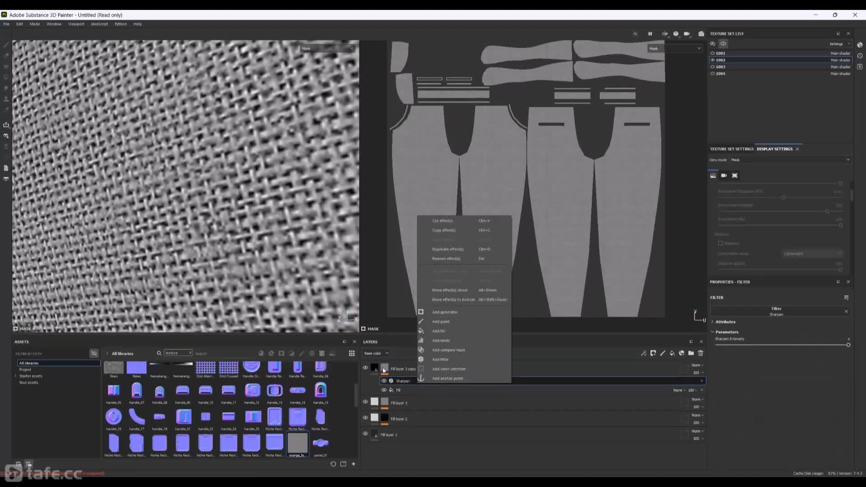The image size is (866, 487).
Task: Select the viewport tab icon in Display Settings
Action: [735, 175]
